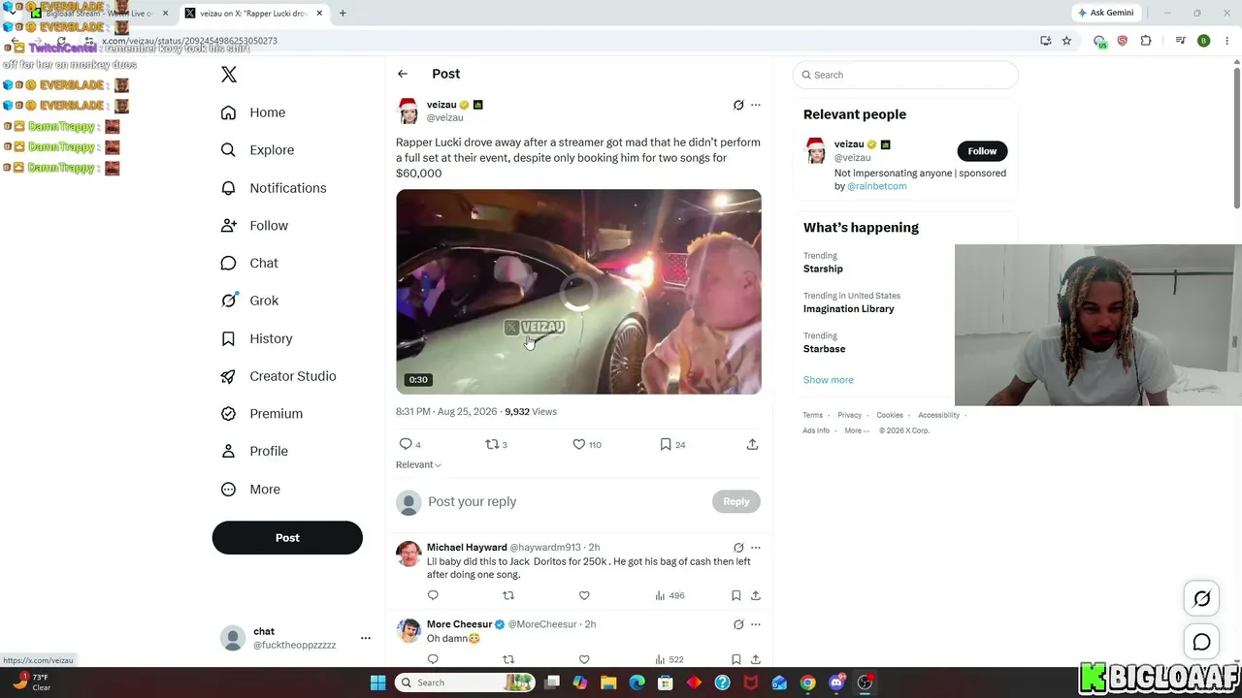The width and height of the screenshot is (1242, 698).
Task: Open Premium in the sidebar
Action: click(x=262, y=413)
